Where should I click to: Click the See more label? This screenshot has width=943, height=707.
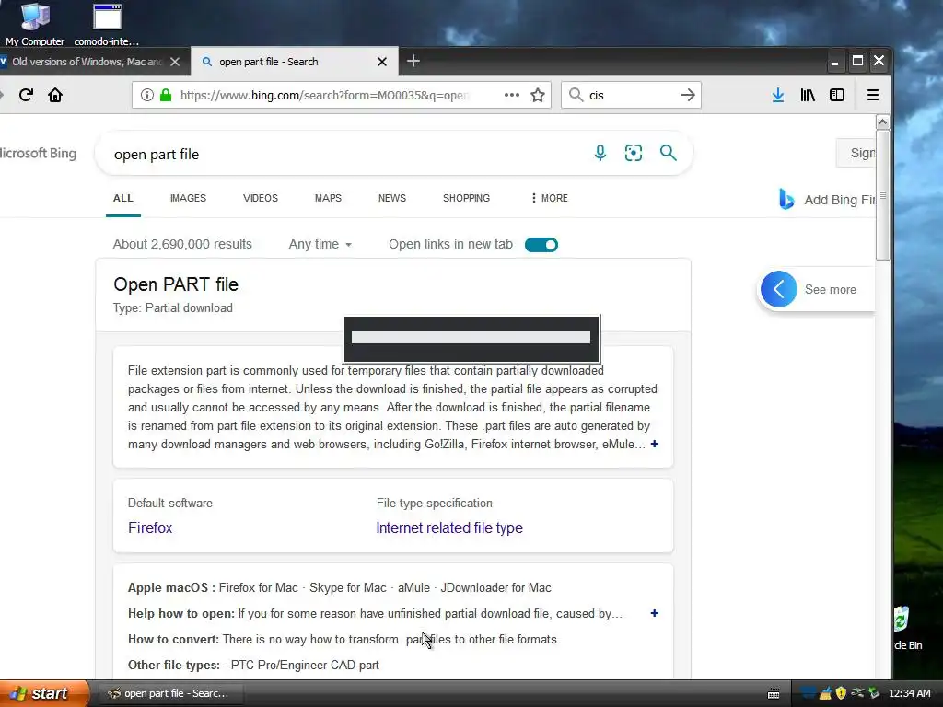[x=831, y=289]
